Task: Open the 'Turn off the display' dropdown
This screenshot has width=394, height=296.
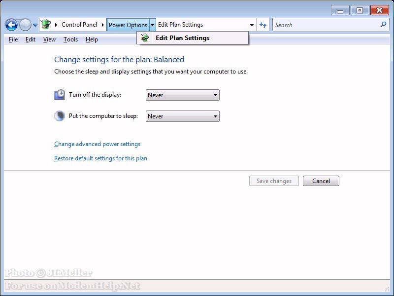Action: pos(182,95)
